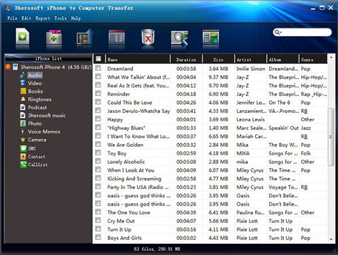
Task: Select the Video category icon
Action: pyautogui.click(x=23, y=83)
